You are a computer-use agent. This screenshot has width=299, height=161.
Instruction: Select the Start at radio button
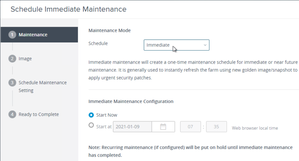[91, 125]
